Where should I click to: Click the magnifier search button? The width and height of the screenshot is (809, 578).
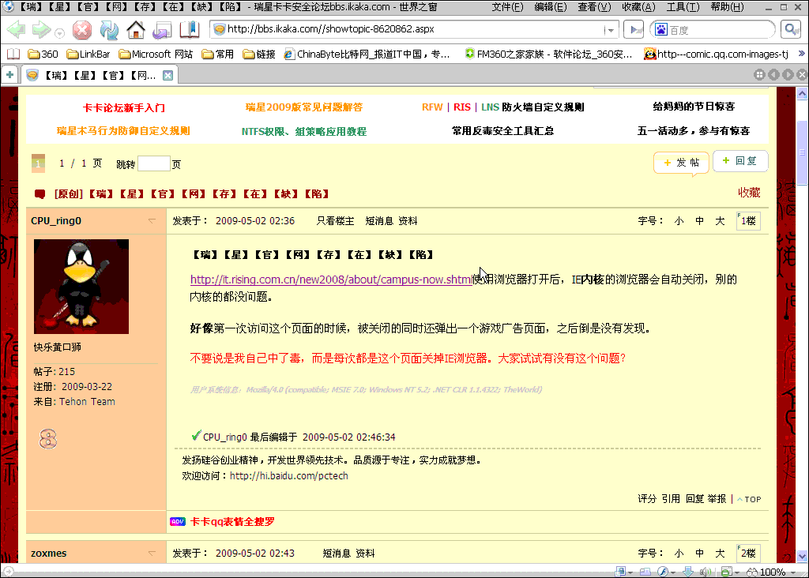point(790,30)
